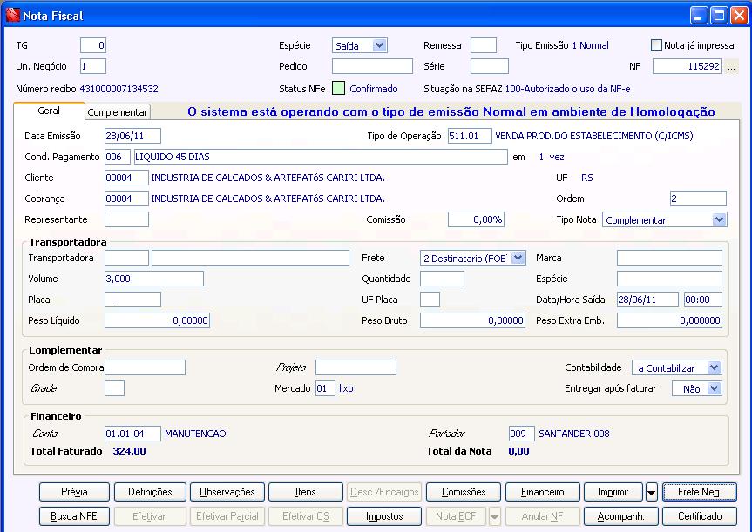Expand the Tipo Nota Complementar dropdown
752x532 pixels.
tap(718, 220)
